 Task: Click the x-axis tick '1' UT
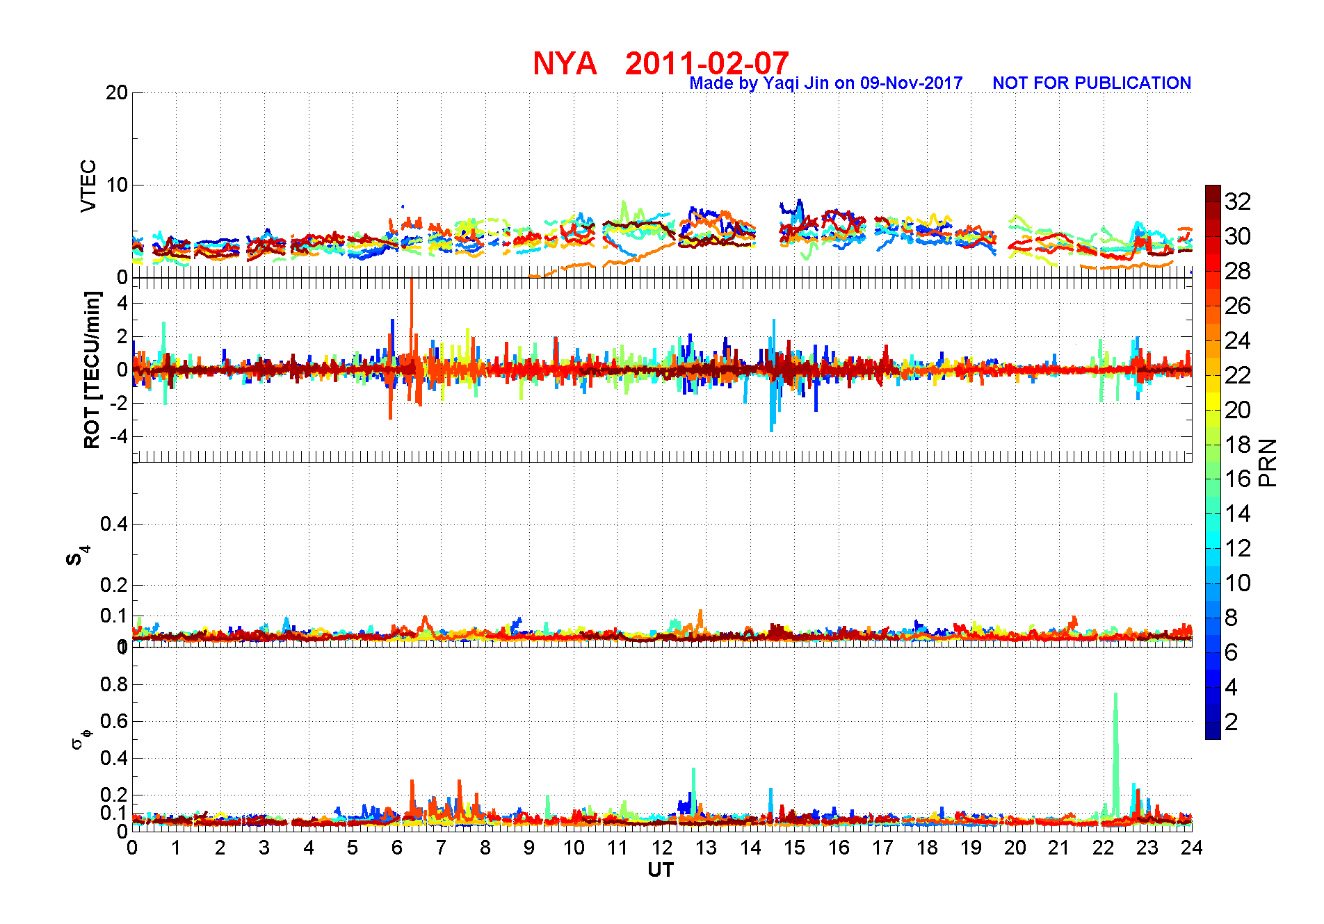click(x=176, y=848)
